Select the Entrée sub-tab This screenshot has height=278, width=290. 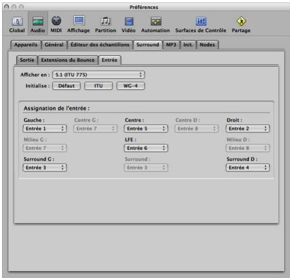pos(109,60)
